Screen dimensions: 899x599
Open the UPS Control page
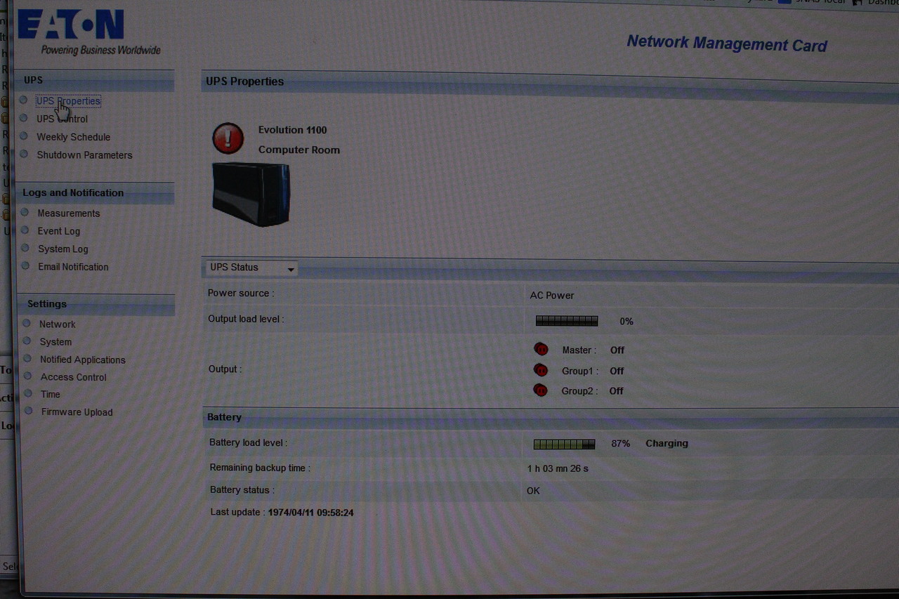coord(62,119)
